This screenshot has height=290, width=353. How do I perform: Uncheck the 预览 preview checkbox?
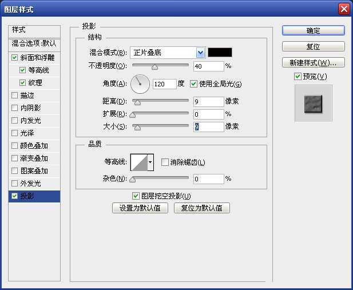click(297, 77)
